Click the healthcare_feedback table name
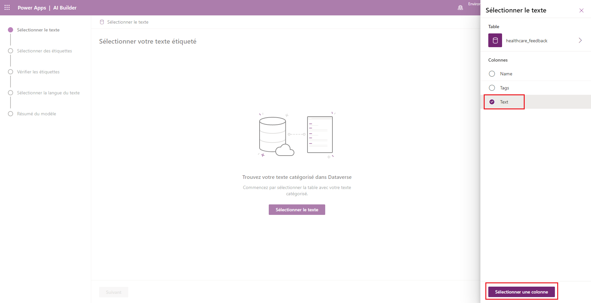591x303 pixels. [x=527, y=41]
